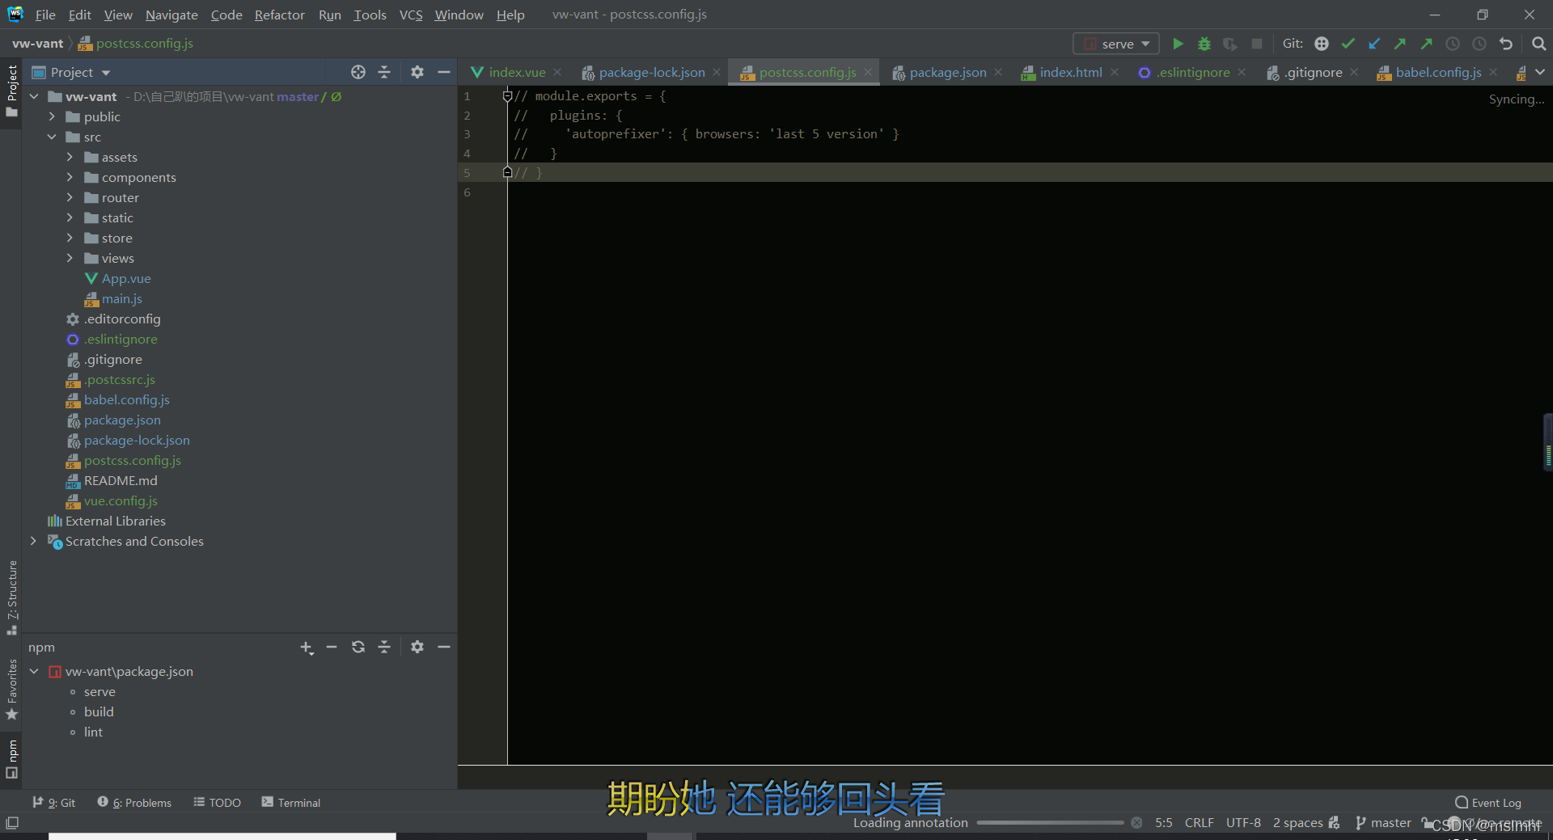This screenshot has width=1553, height=840.
Task: Open npm panel settings gear
Action: point(417,647)
